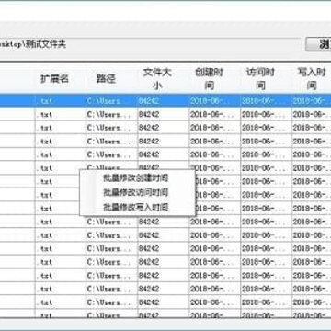Viewport: 331px width, 331px height.
Task: Focus the folder path field showing 测试文件夹
Action: (150, 45)
